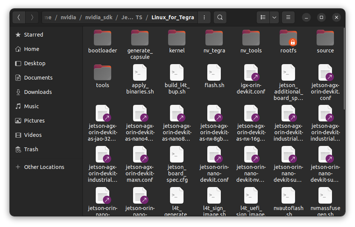Open Documents in the sidebar
The height and width of the screenshot is (227, 355).
46,78
